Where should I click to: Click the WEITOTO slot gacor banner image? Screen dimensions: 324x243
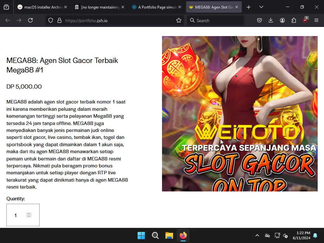[x=240, y=114]
